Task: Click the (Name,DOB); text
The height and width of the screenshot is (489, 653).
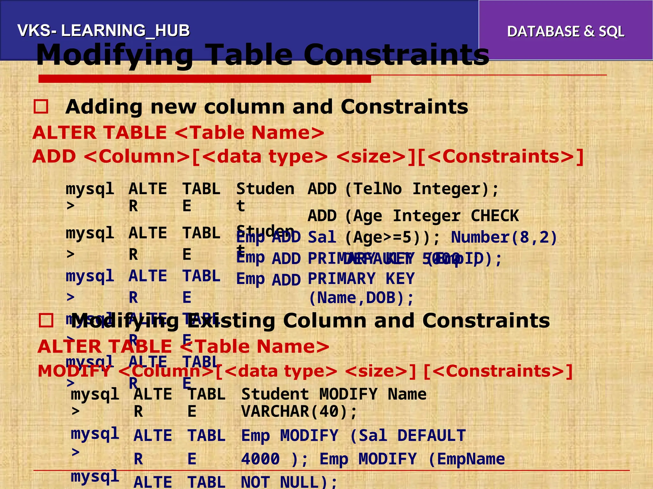Action: (361, 298)
